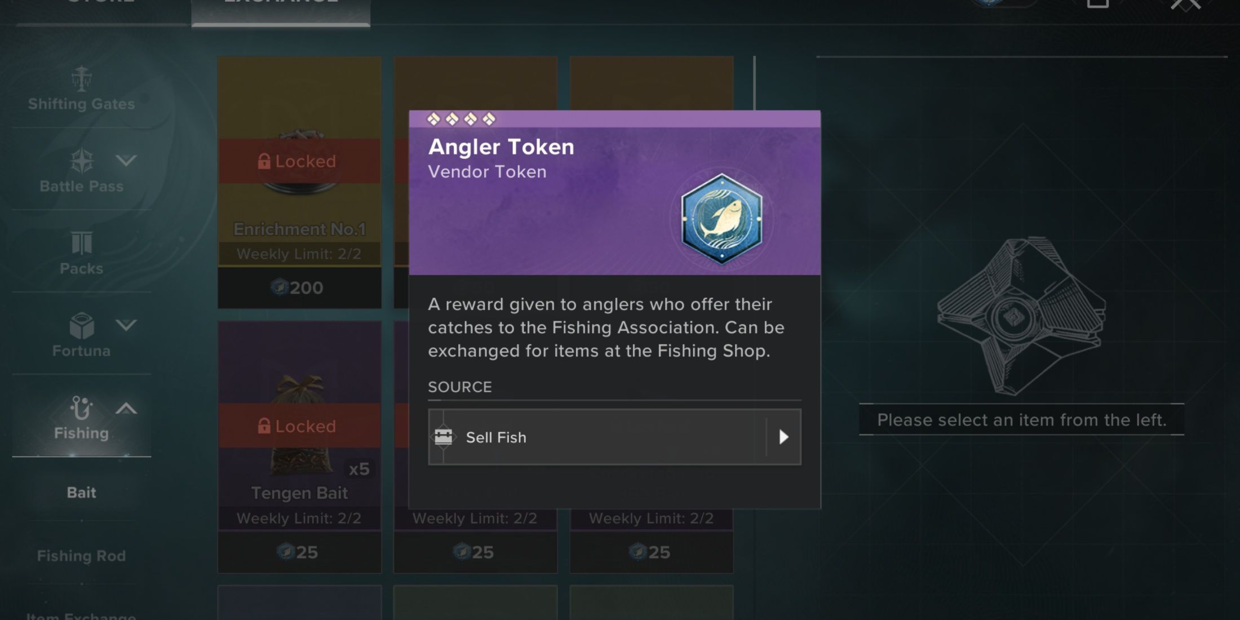The image size is (1240, 620).
Task: Select the Sell Fish source row
Action: tap(614, 437)
